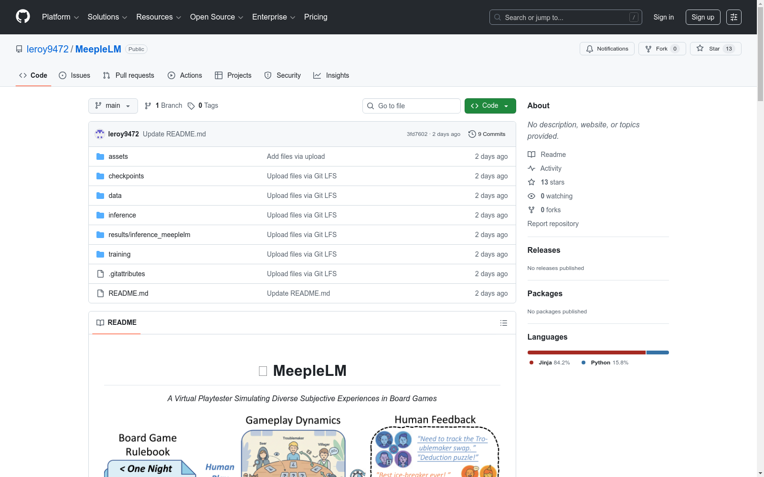The image size is (764, 477).
Task: Expand the Solutions menu
Action: tap(107, 17)
